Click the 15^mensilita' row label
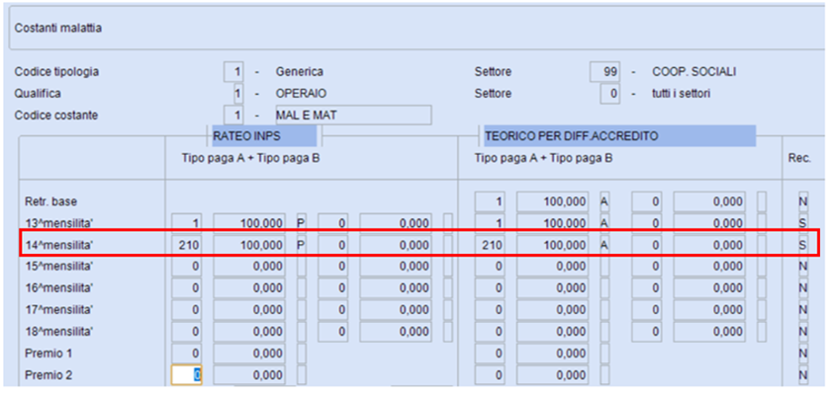The height and width of the screenshot is (395, 831). (58, 267)
